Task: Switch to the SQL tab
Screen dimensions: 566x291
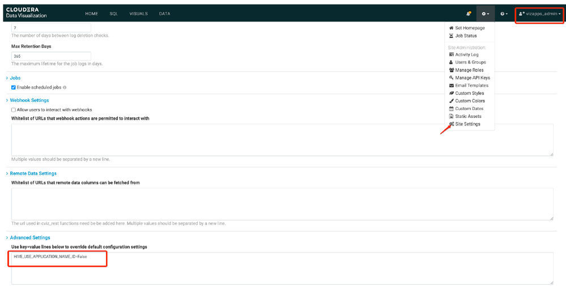Action: [114, 14]
